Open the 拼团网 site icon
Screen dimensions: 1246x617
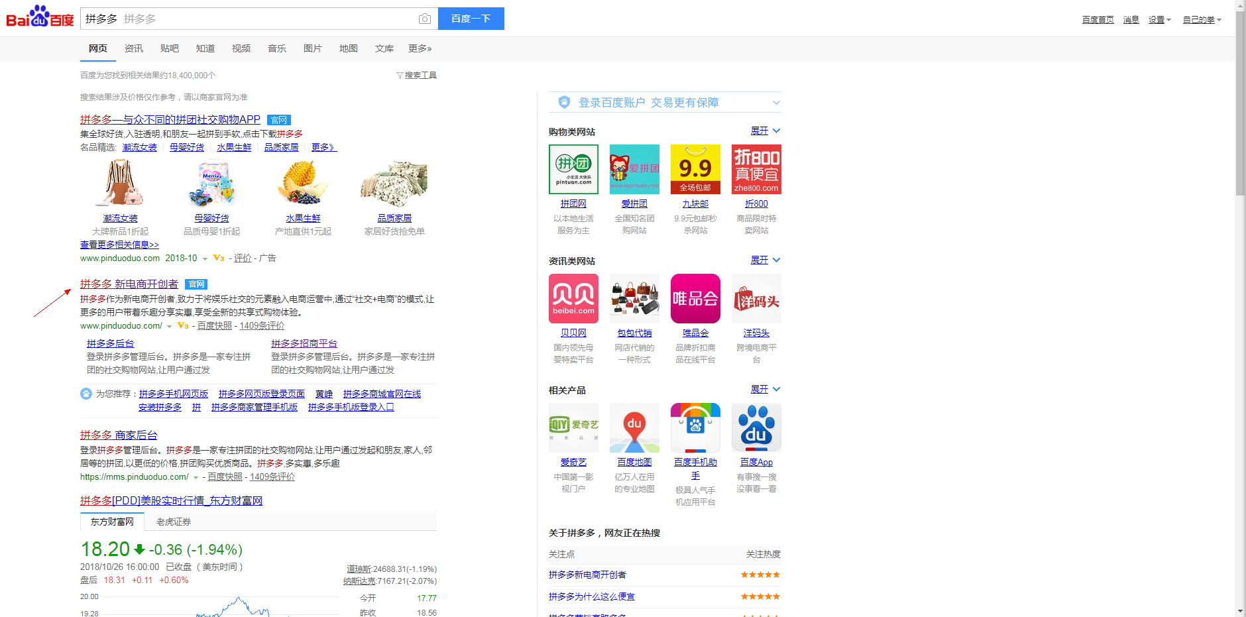[573, 169]
